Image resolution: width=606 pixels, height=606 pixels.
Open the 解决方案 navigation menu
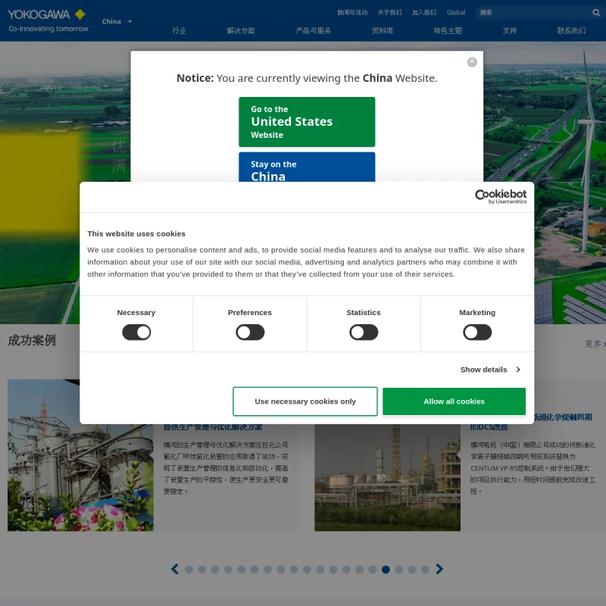[240, 31]
